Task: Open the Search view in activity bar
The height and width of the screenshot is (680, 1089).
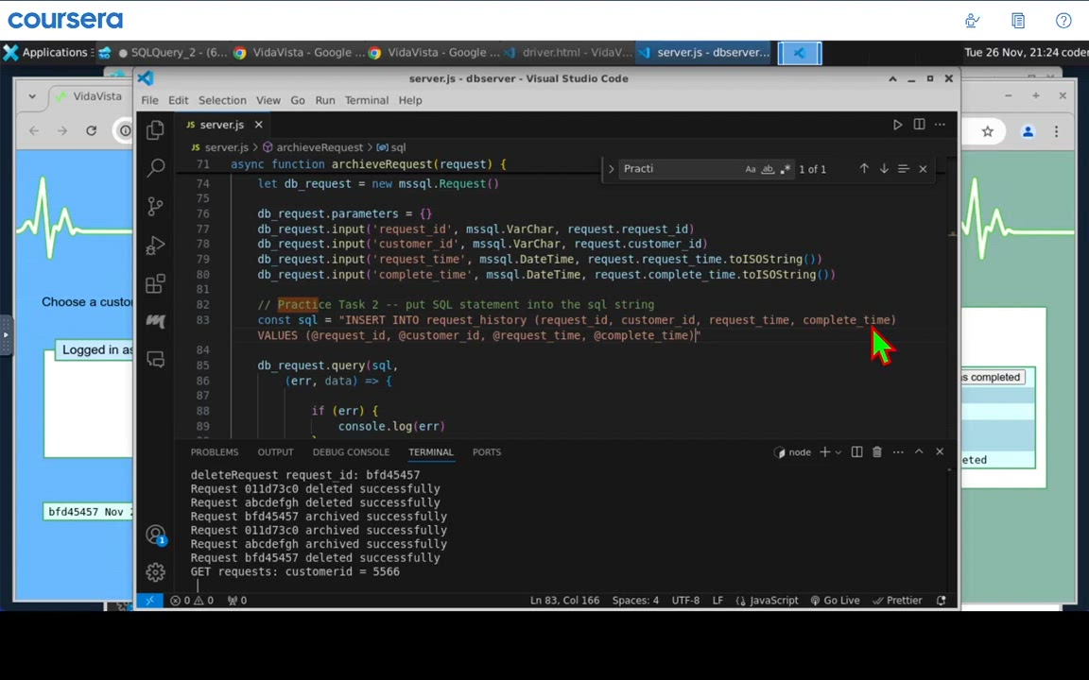Action: point(156,168)
